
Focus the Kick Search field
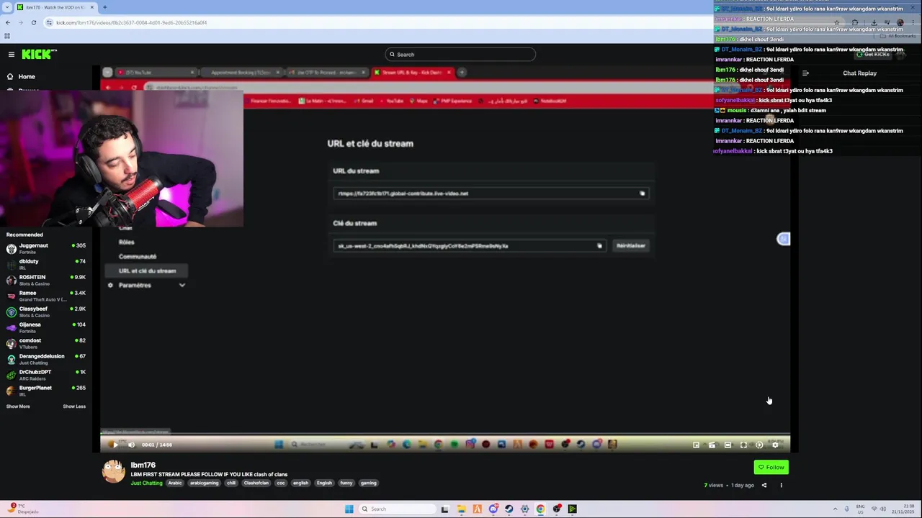pyautogui.click(x=460, y=54)
